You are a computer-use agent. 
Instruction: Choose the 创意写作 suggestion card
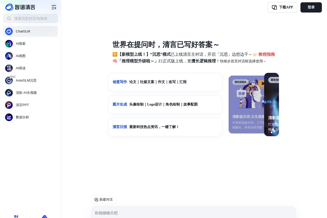click(x=165, y=82)
